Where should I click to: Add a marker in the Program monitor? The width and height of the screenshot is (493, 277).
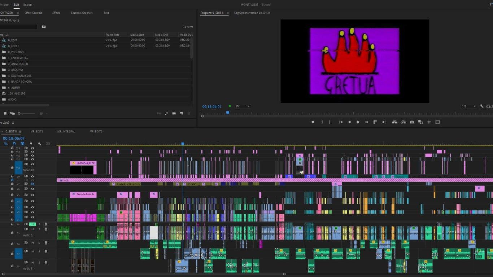(x=313, y=122)
